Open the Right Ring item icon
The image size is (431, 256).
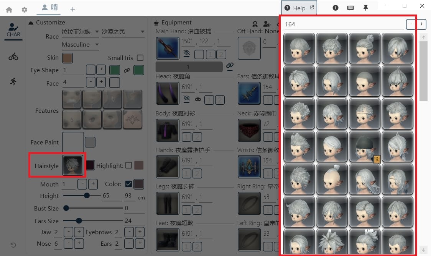[x=249, y=203]
